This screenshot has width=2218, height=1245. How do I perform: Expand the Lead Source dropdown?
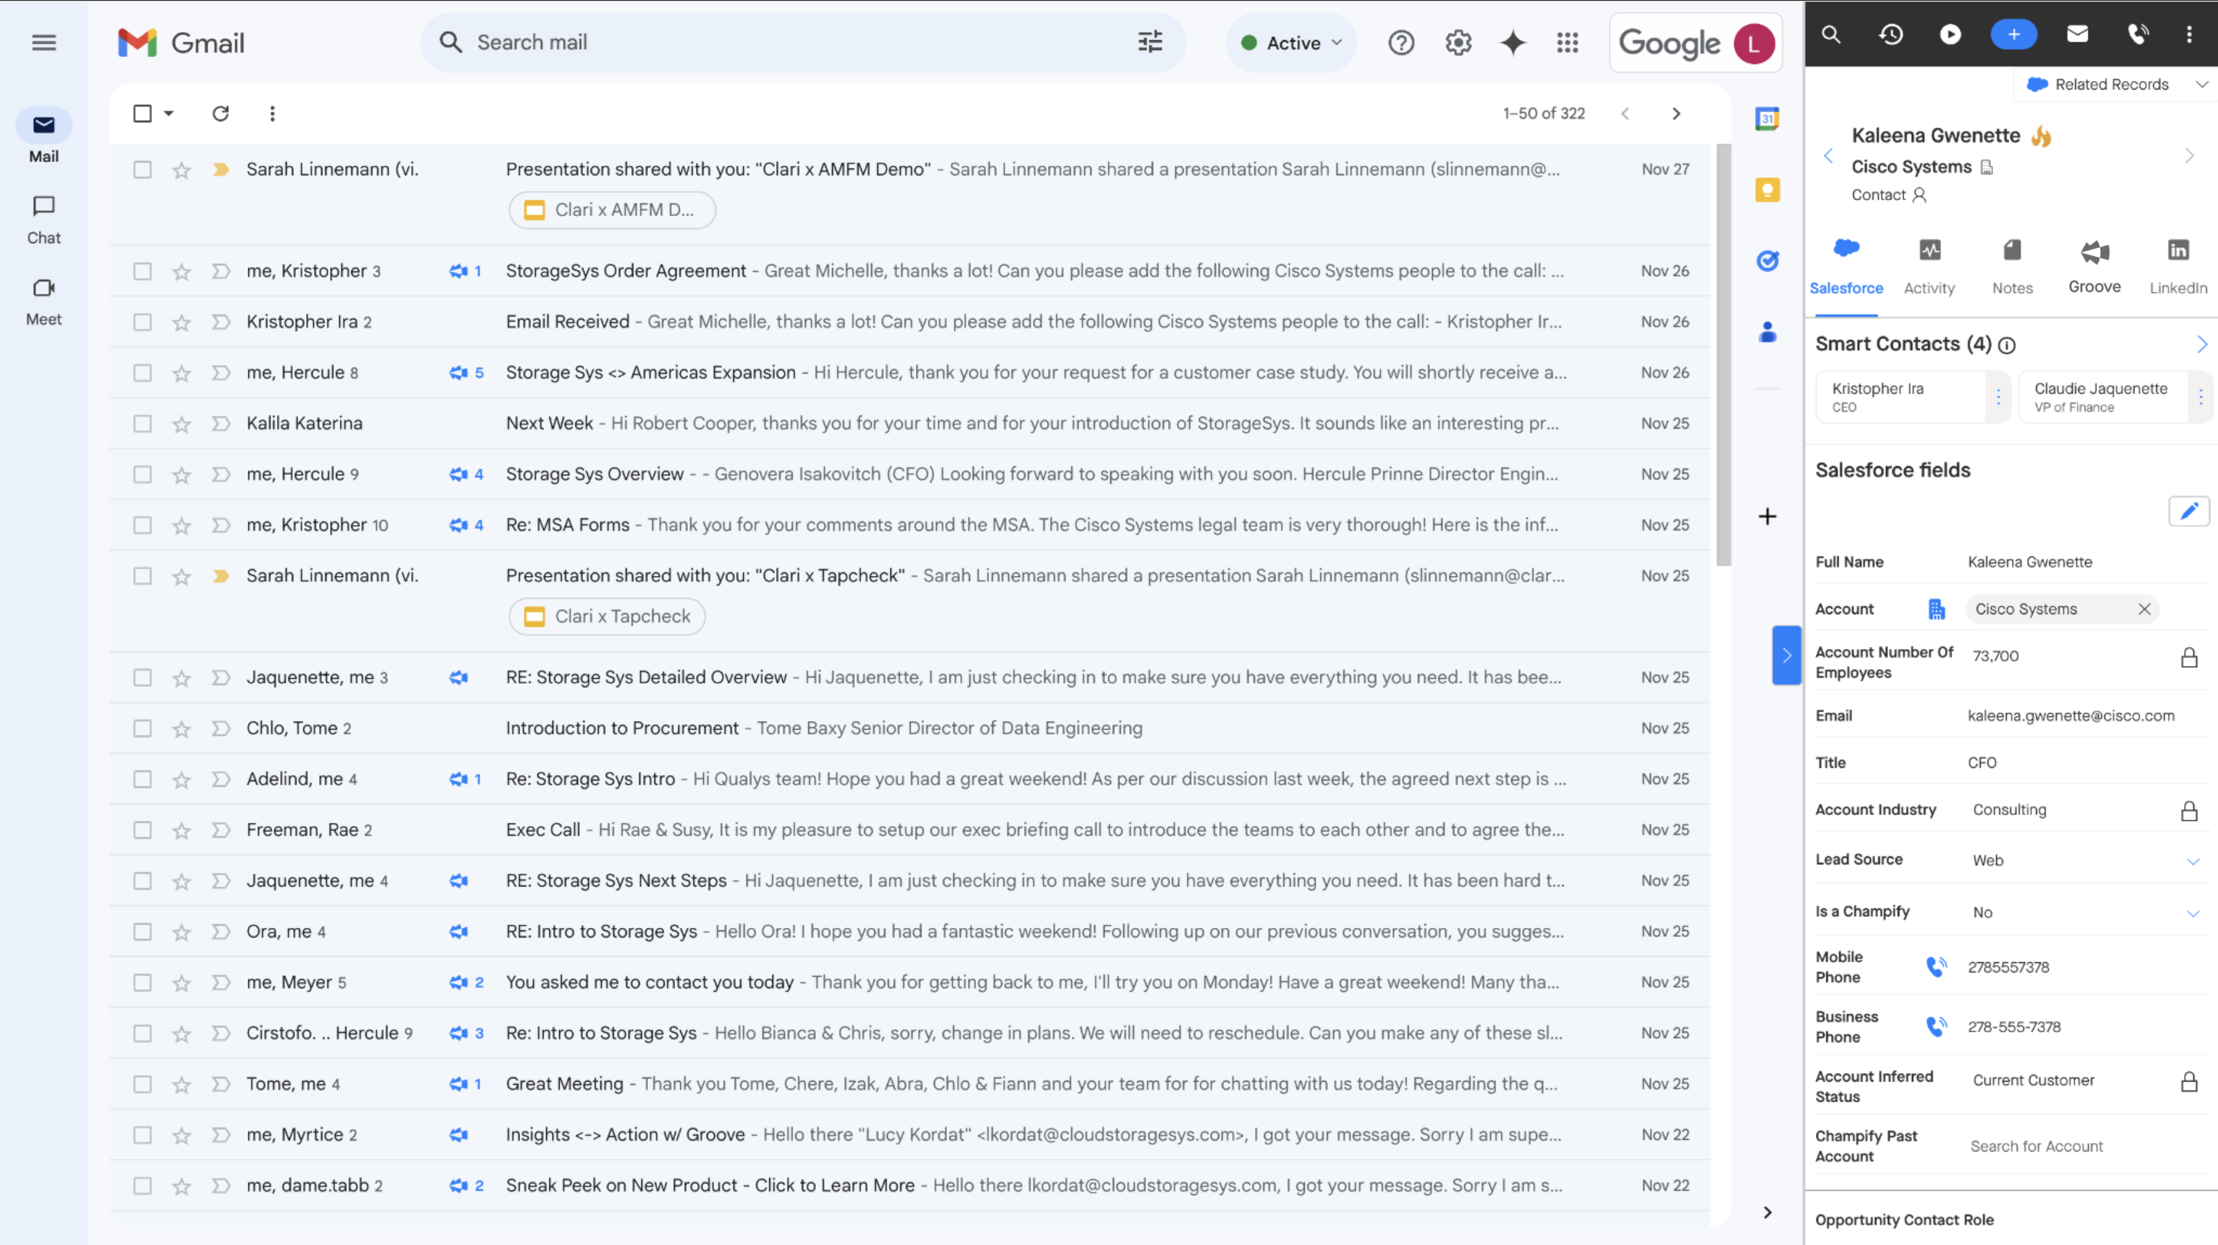point(2192,861)
